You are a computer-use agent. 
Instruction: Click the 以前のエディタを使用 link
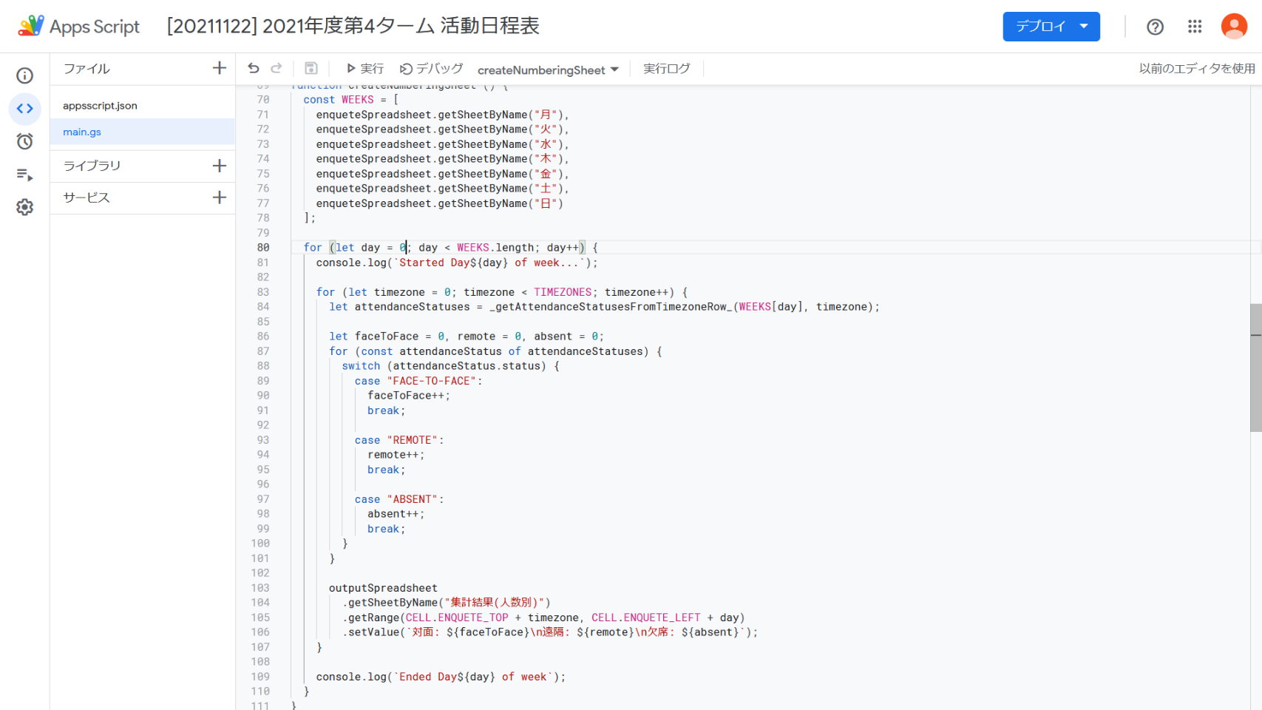1196,69
